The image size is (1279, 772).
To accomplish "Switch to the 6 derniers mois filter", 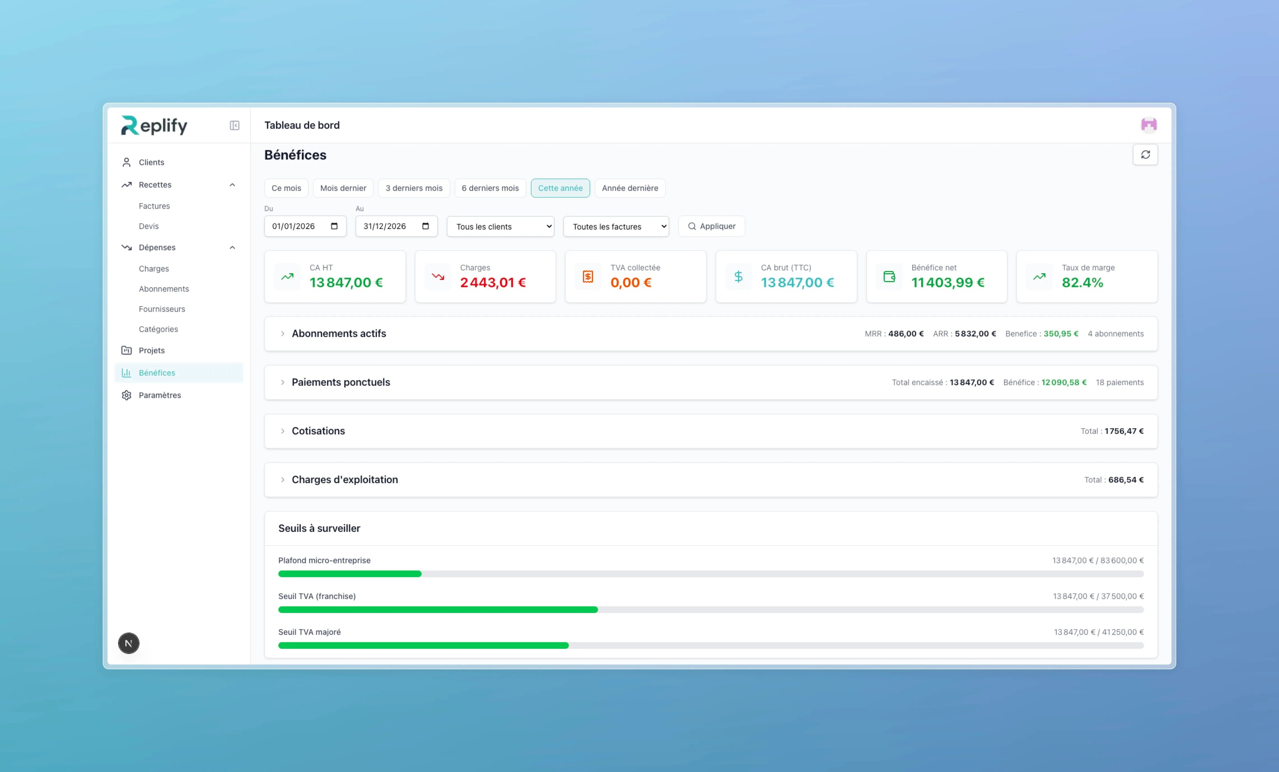I will [x=490, y=188].
